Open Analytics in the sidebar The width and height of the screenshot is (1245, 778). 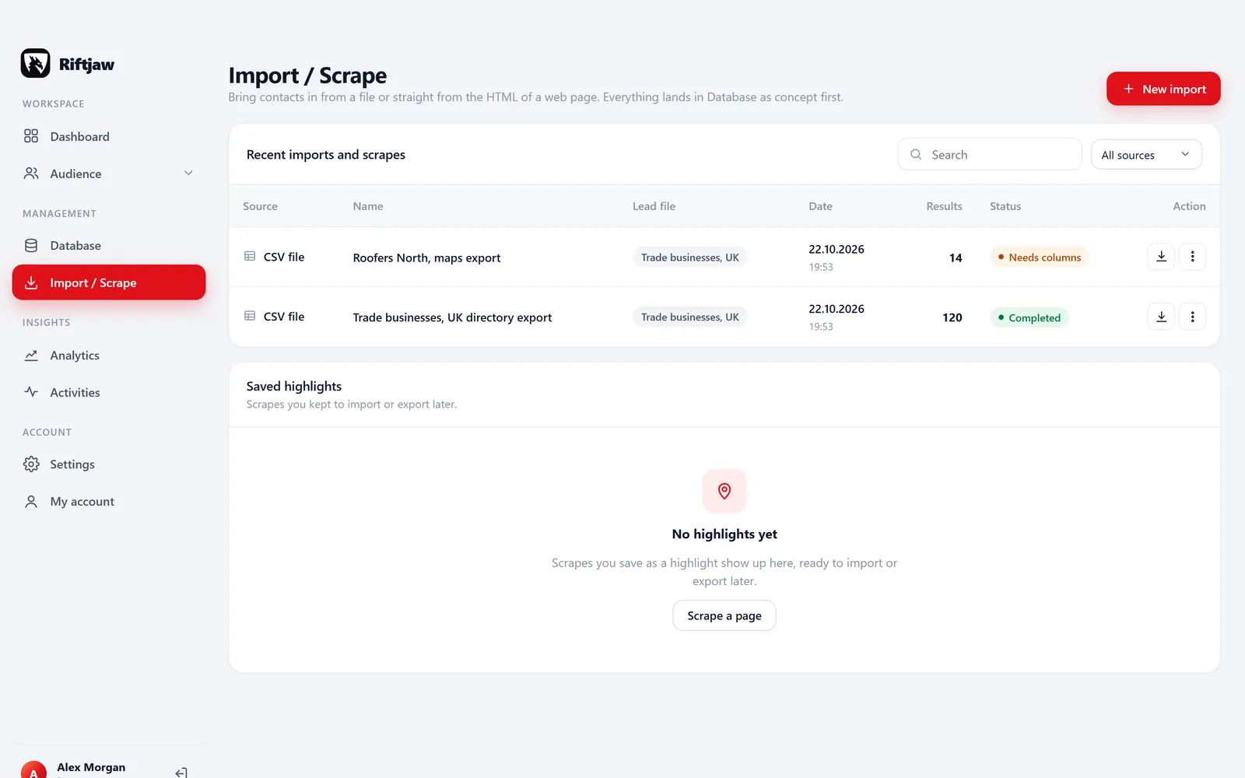[x=109, y=356]
